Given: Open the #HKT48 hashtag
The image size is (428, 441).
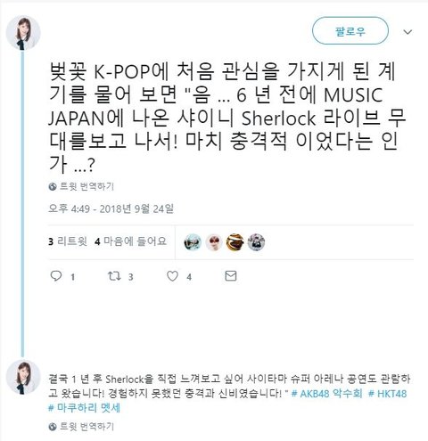Looking at the screenshot, I should pyautogui.click(x=387, y=394).
